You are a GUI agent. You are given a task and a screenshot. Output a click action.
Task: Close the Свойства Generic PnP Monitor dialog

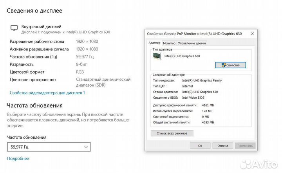[252, 34]
